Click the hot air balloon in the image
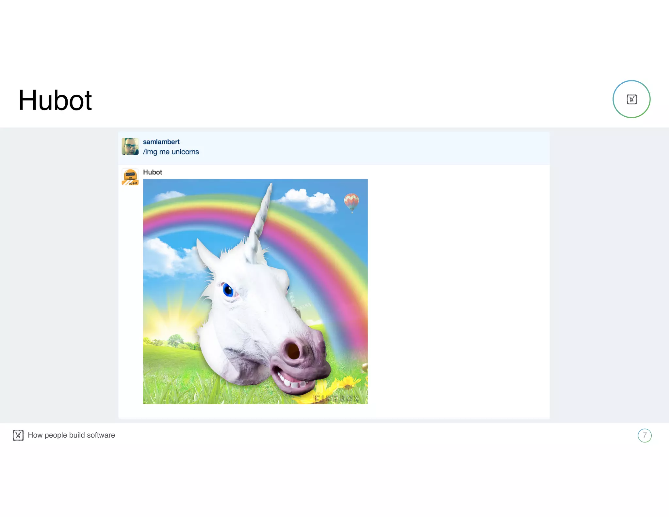 point(351,203)
